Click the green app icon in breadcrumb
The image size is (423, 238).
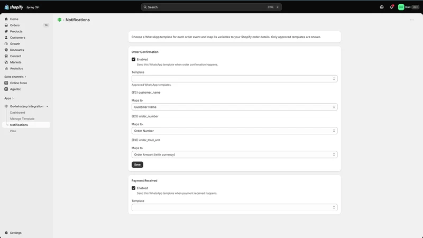coord(59,20)
